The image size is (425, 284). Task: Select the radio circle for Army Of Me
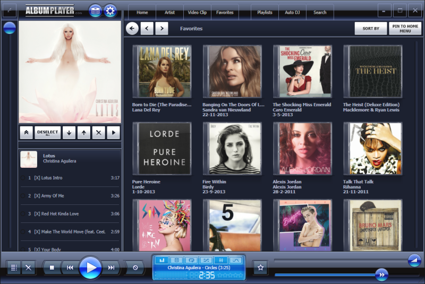23,196
